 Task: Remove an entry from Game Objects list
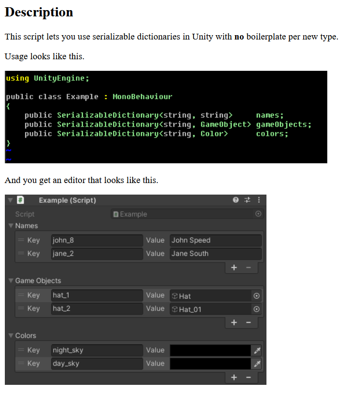click(x=249, y=323)
